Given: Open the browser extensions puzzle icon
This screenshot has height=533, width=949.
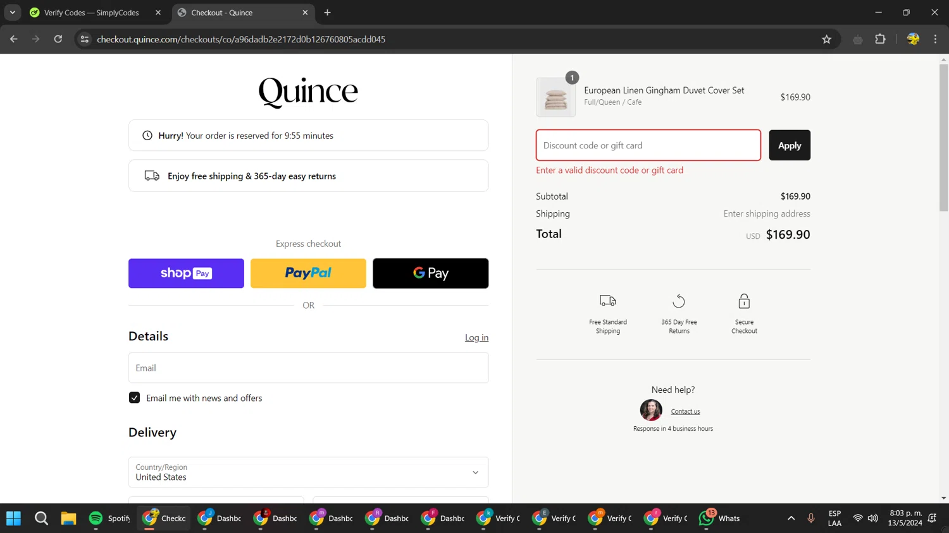Looking at the screenshot, I should 880,39.
